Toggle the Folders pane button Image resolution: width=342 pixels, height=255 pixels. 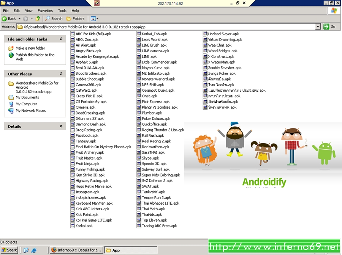76,19
